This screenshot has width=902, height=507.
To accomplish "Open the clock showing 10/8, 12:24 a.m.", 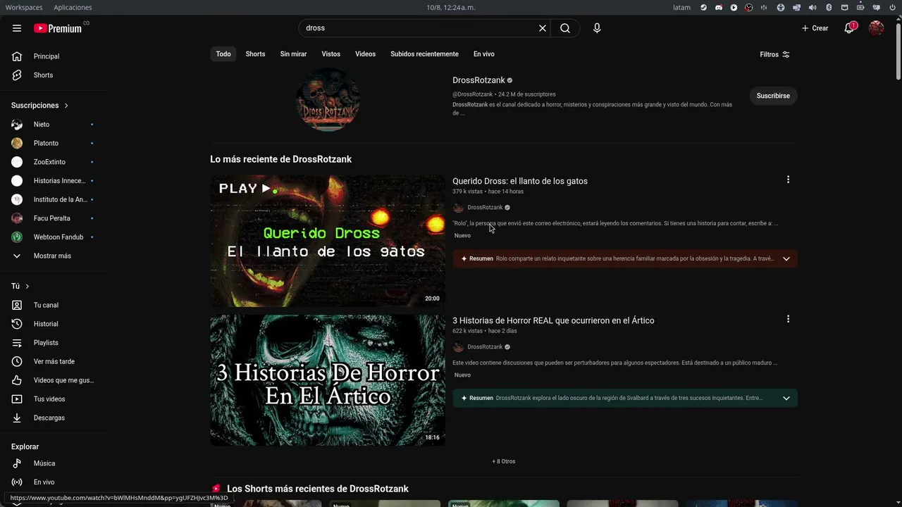I will click(x=451, y=8).
